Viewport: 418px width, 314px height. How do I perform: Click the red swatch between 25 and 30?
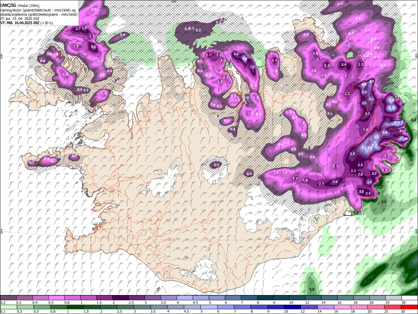tap(392, 307)
